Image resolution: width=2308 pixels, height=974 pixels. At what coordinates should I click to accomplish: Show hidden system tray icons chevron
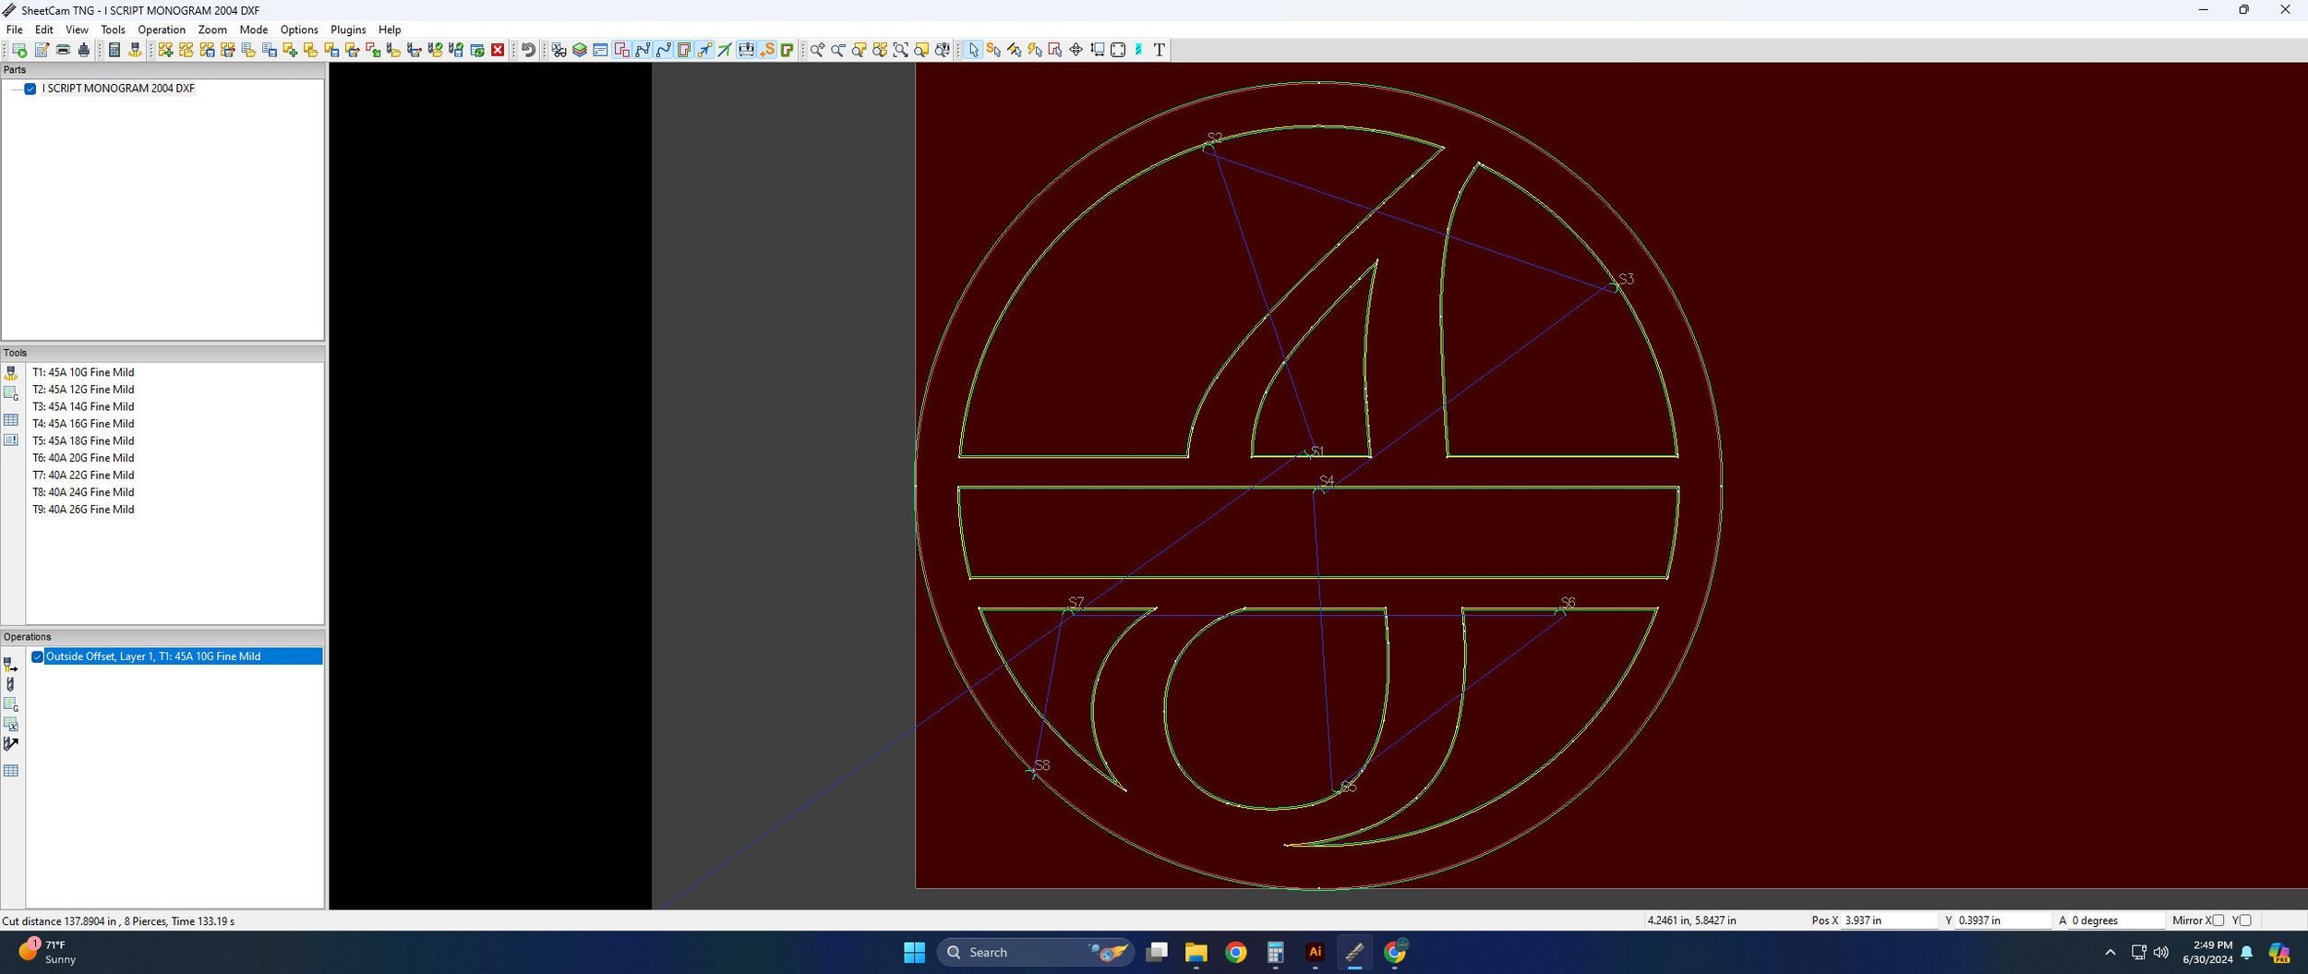click(x=2110, y=952)
